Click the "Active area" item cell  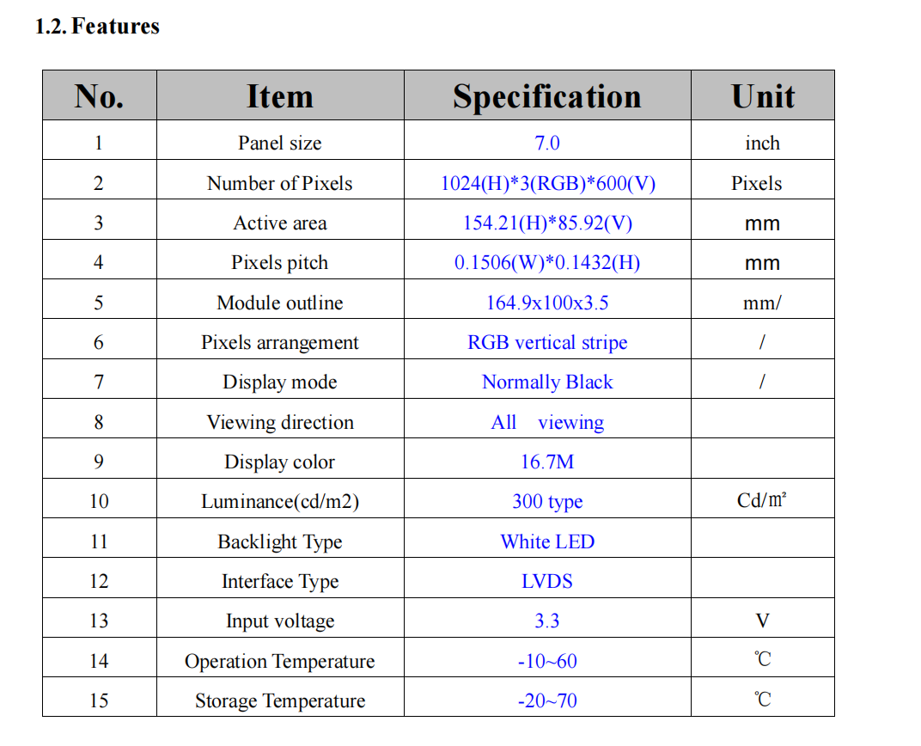click(279, 223)
